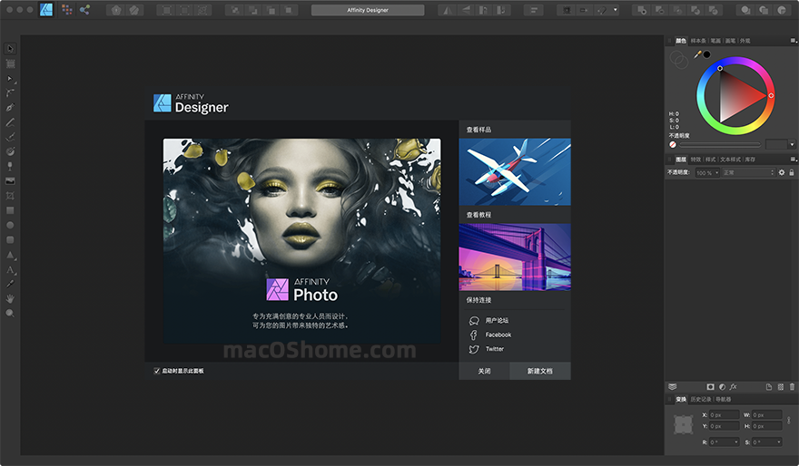Switch to the 历史记录 tab
This screenshot has height=466, width=799.
coord(701,399)
